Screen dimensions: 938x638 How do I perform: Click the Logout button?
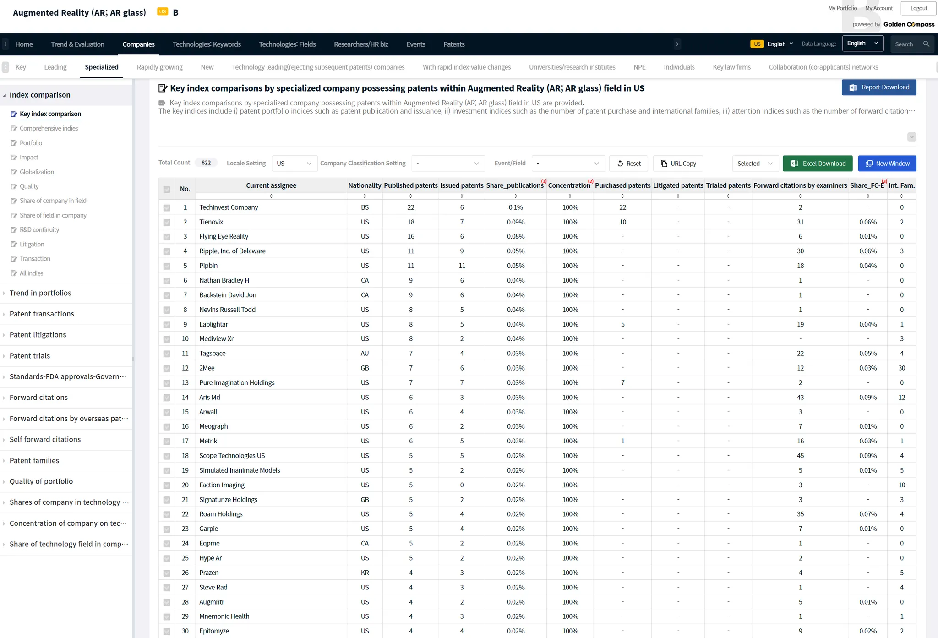tap(918, 8)
